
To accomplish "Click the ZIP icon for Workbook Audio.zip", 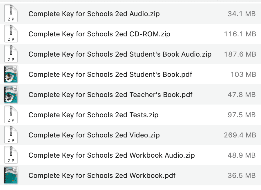I will [11, 155].
